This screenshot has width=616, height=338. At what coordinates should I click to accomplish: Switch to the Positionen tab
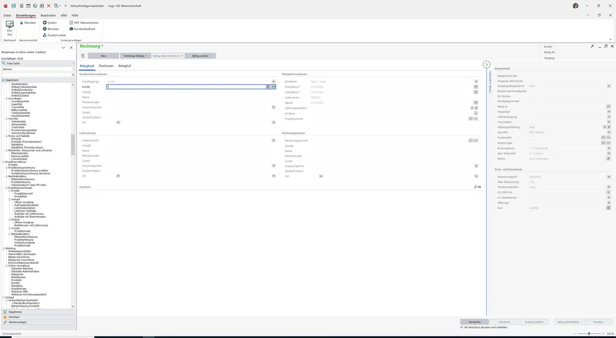coord(106,66)
